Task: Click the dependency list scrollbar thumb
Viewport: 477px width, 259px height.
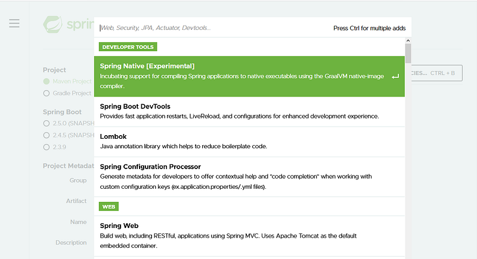Action: (x=408, y=54)
